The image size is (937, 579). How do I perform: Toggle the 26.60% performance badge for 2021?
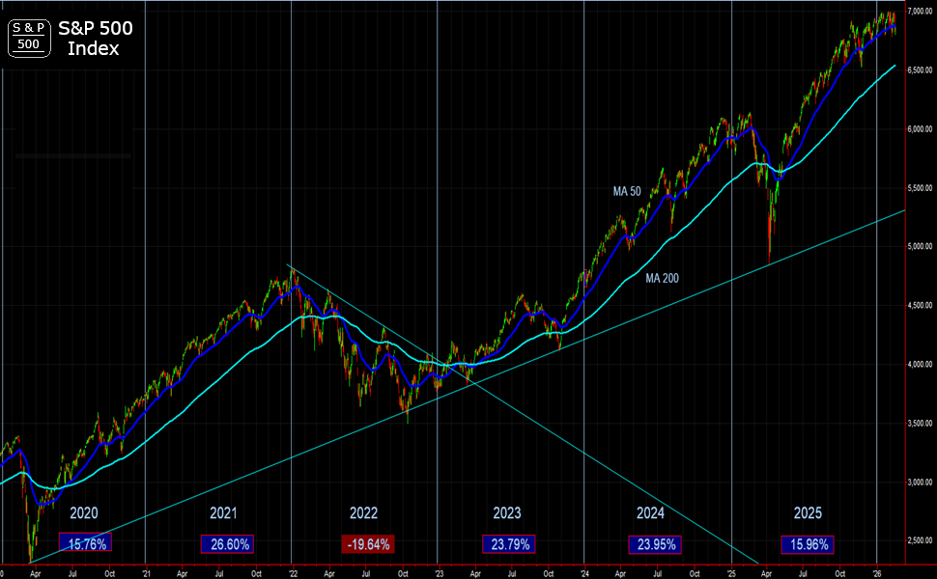pyautogui.click(x=228, y=543)
